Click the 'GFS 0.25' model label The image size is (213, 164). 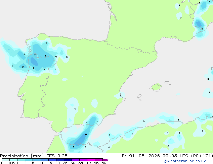[x=57, y=156]
